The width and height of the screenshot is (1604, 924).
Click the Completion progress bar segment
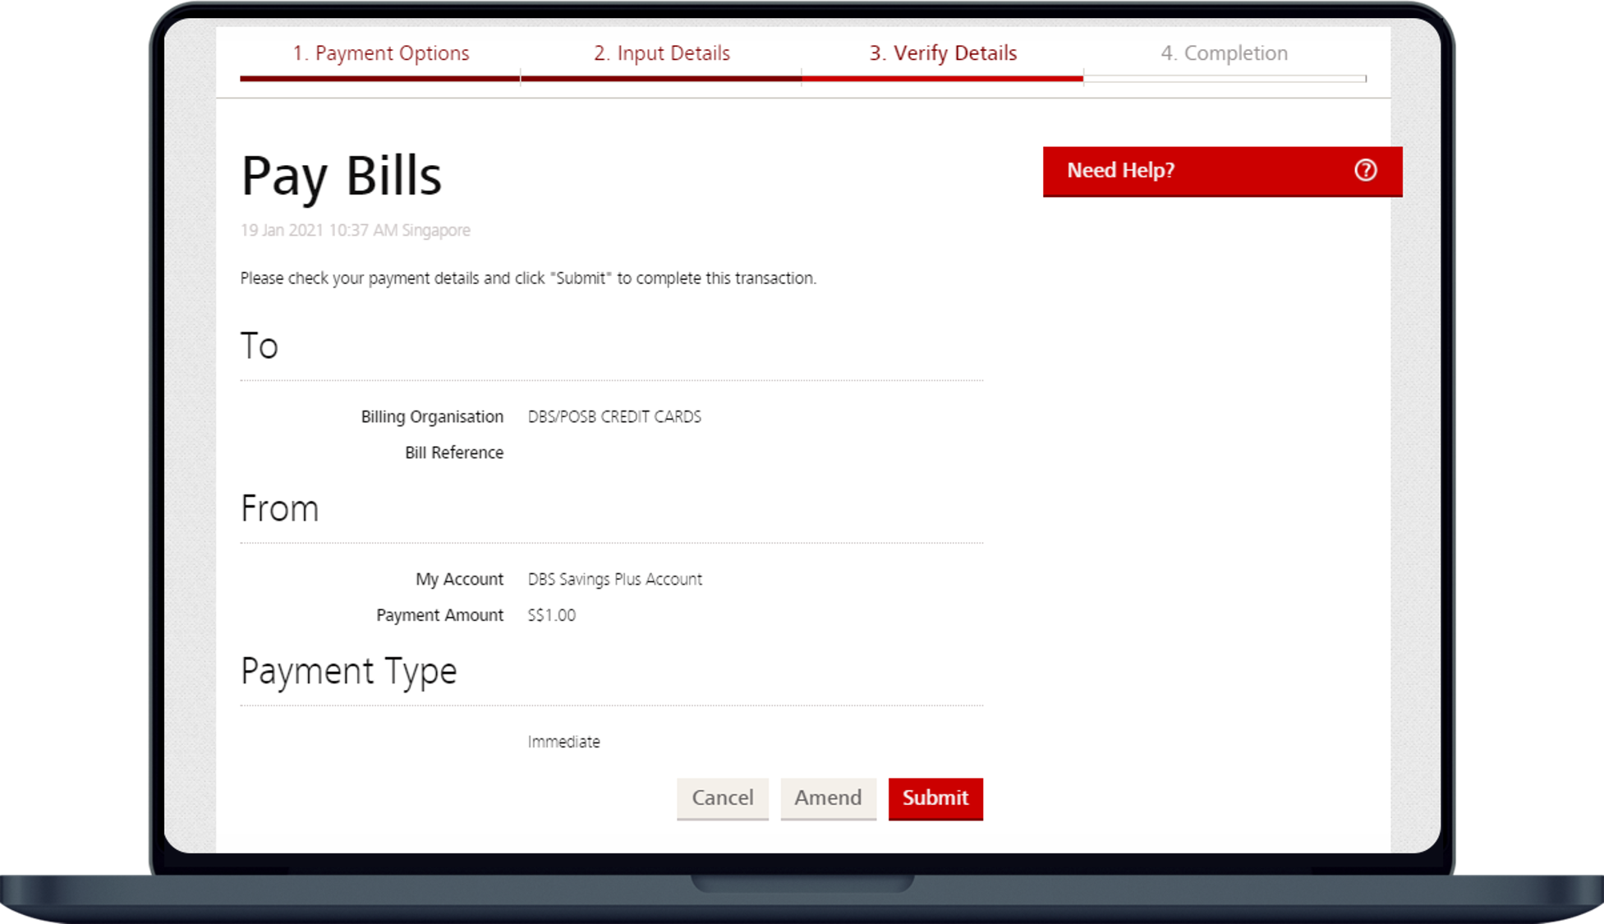1224,79
